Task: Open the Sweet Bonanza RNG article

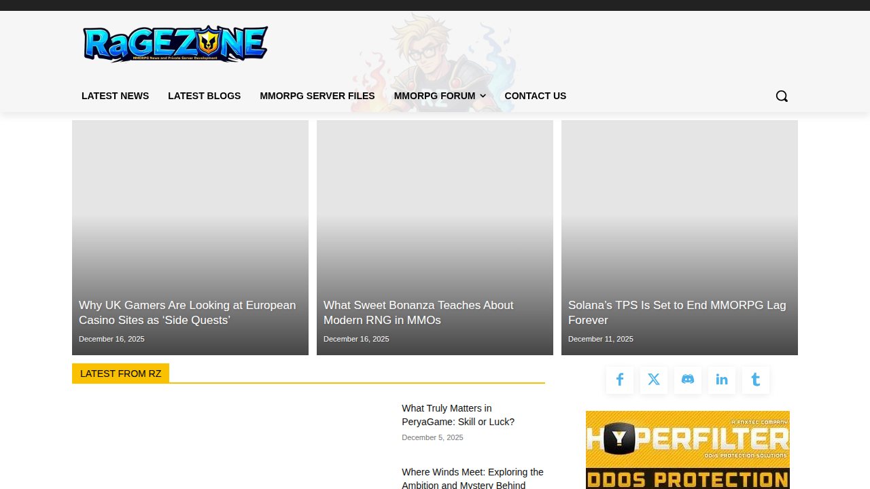Action: (x=419, y=312)
